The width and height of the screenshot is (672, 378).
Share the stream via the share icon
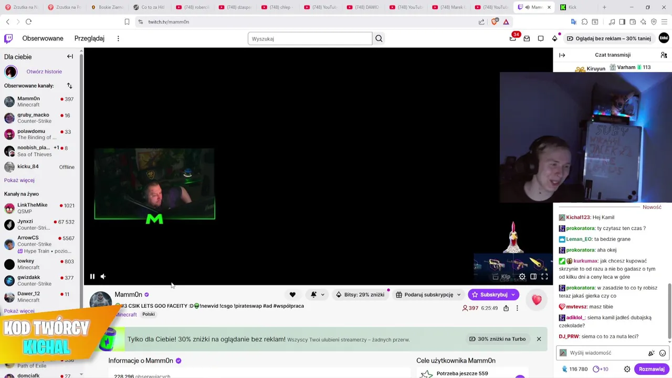pyautogui.click(x=506, y=308)
